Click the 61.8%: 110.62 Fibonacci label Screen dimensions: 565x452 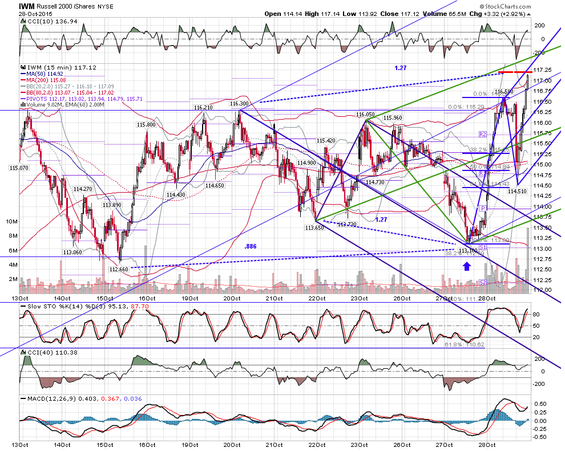point(465,345)
